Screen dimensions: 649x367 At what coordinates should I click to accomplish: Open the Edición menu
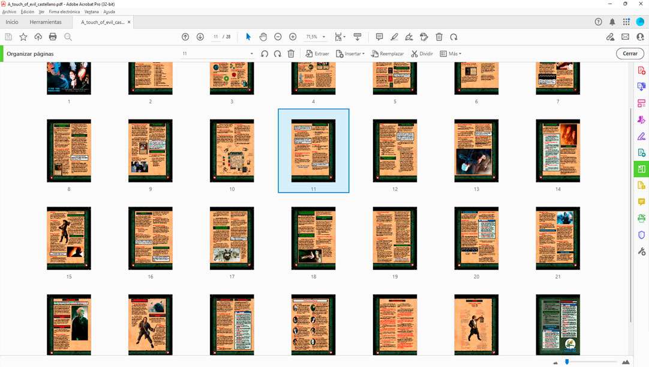pos(28,11)
